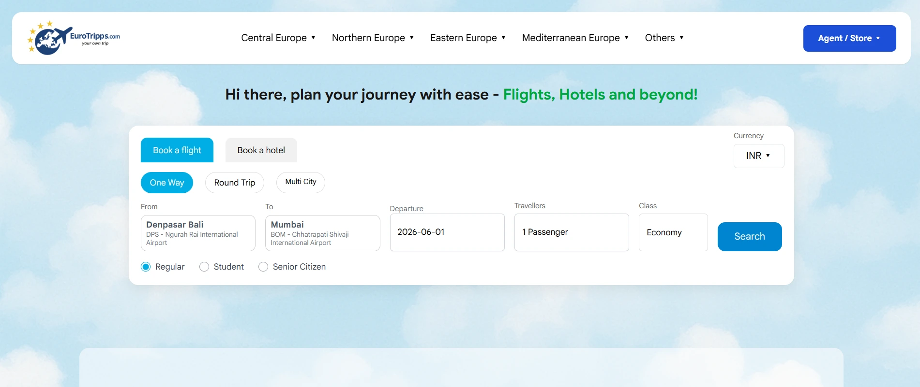Switch to the Book a hotel tab

[261, 150]
